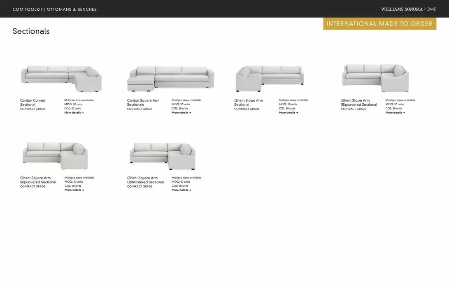Viewport: 449px width, 288px height.
Task: Click the Ghent Square Arm Slipcovered Sectional image
Action: point(55,156)
